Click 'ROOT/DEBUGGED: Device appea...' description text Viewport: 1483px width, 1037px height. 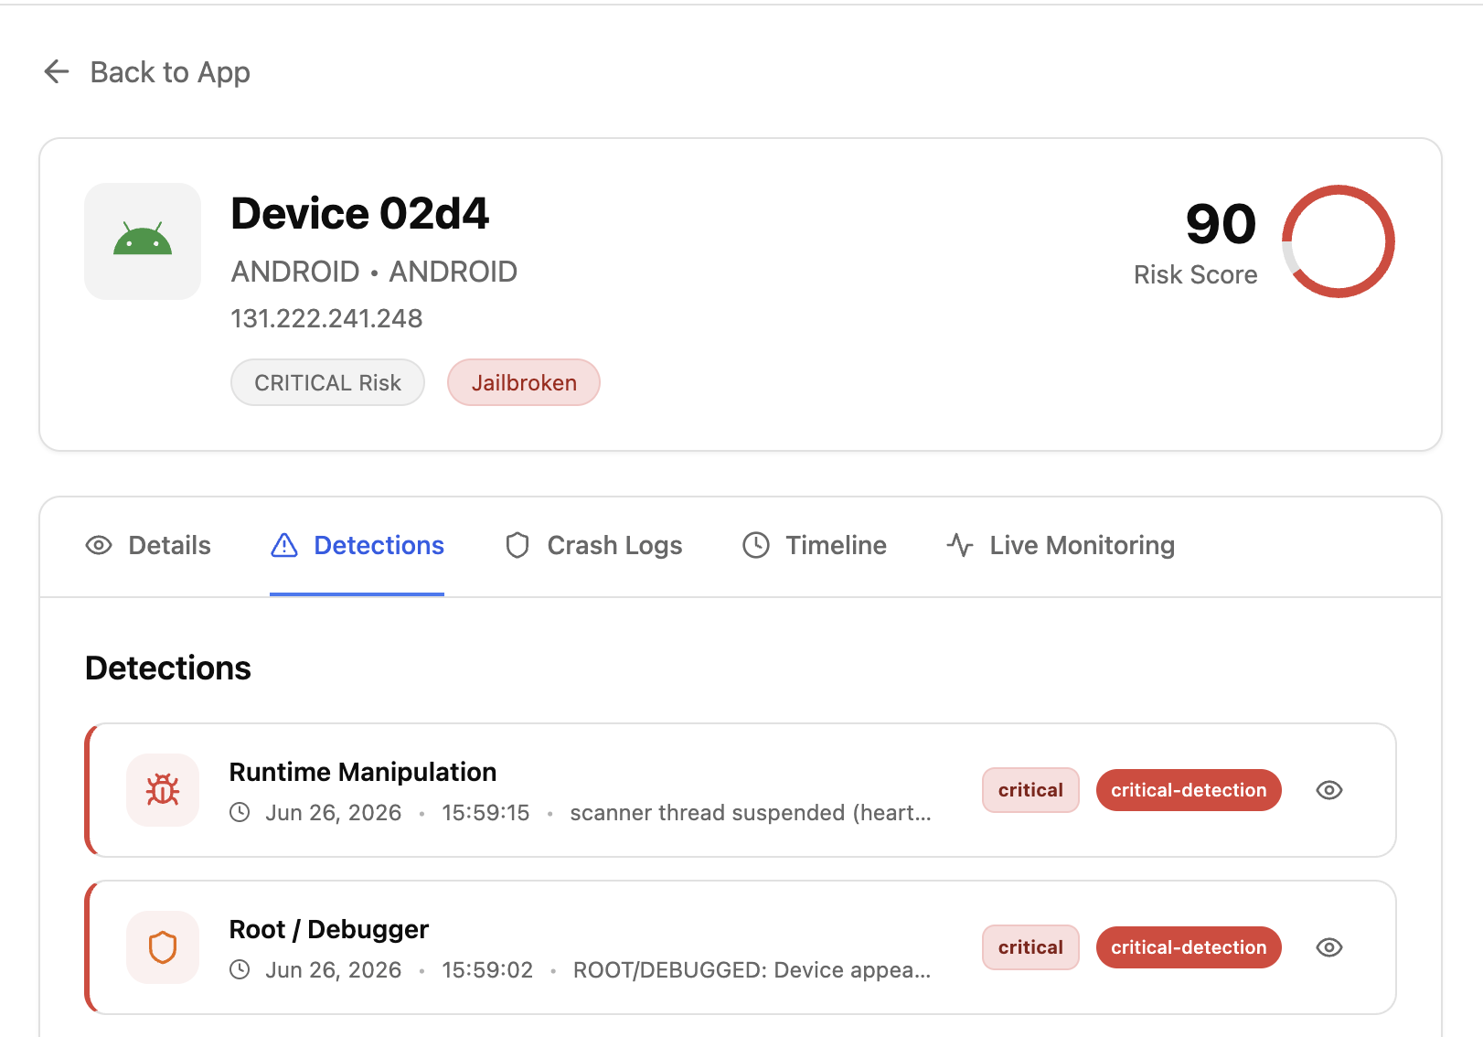pyautogui.click(x=752, y=970)
